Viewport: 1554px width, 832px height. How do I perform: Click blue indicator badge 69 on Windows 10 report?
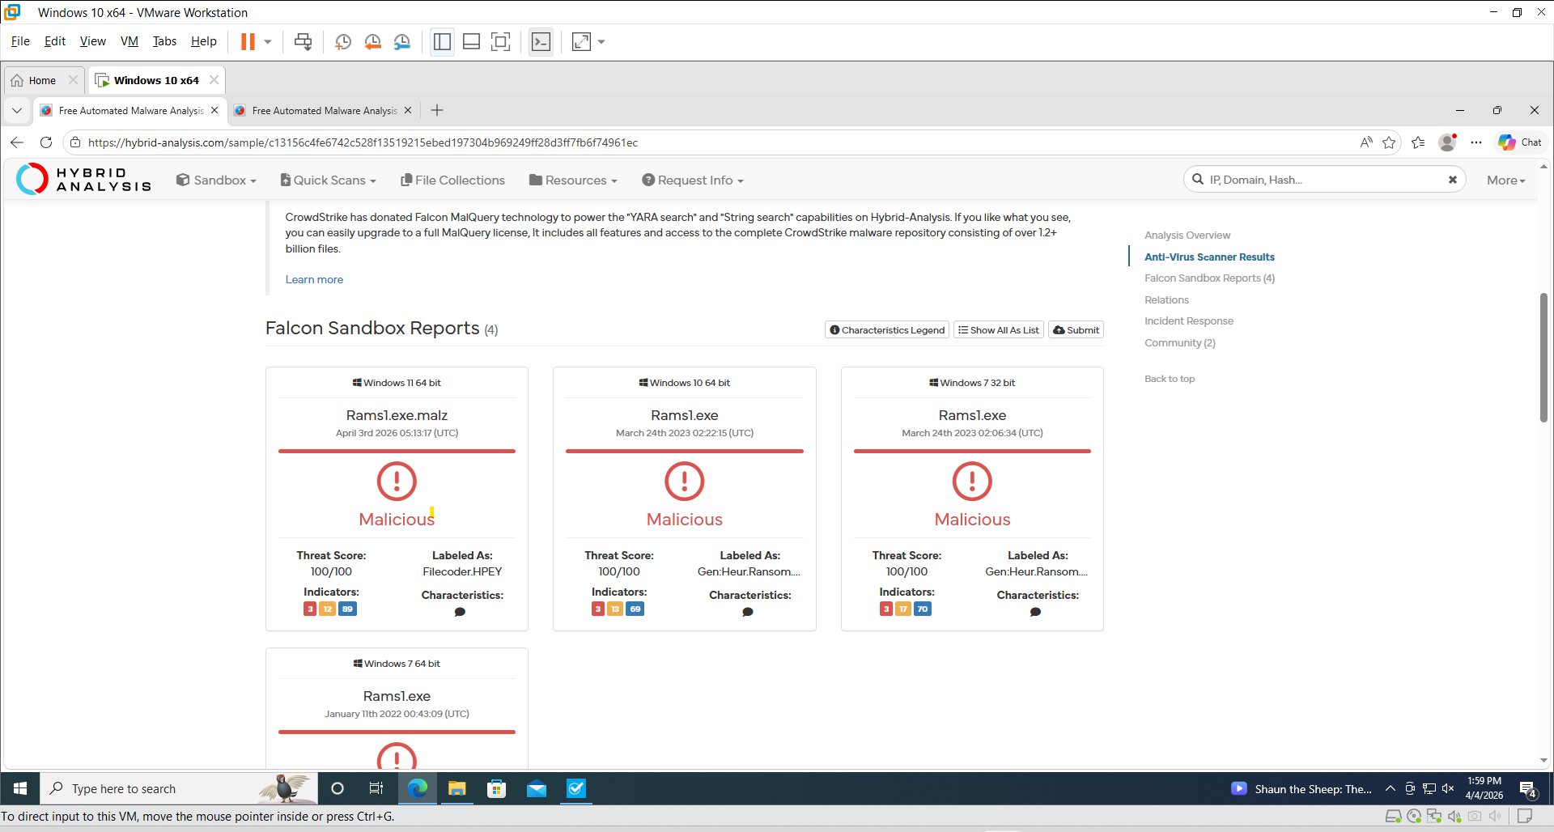(x=635, y=609)
